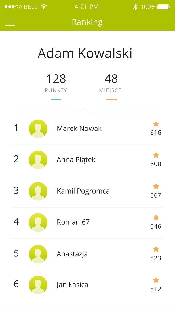Tap the Ranking title in header
The width and height of the screenshot is (175, 311).
[87, 22]
